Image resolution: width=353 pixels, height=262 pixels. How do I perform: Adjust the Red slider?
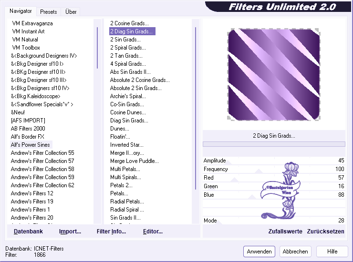coord(274,178)
